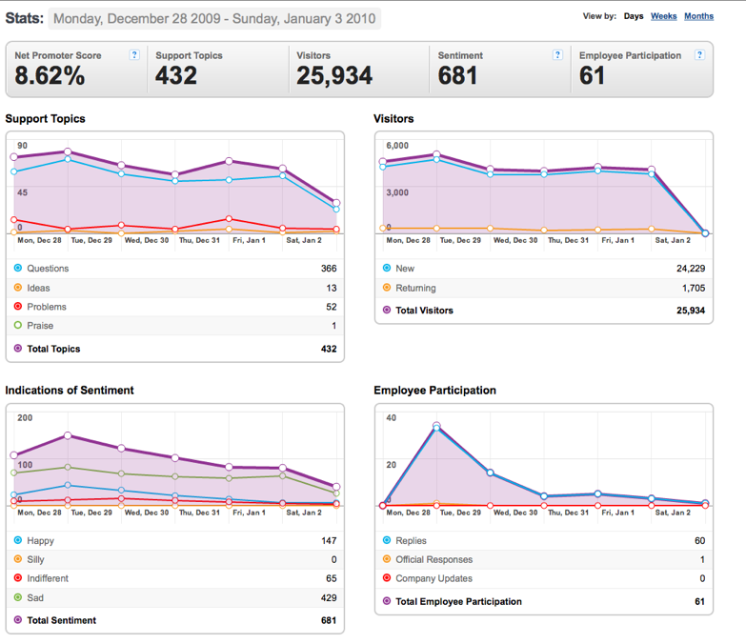Switch view to Months
This screenshot has height=644, width=746.
click(x=698, y=16)
